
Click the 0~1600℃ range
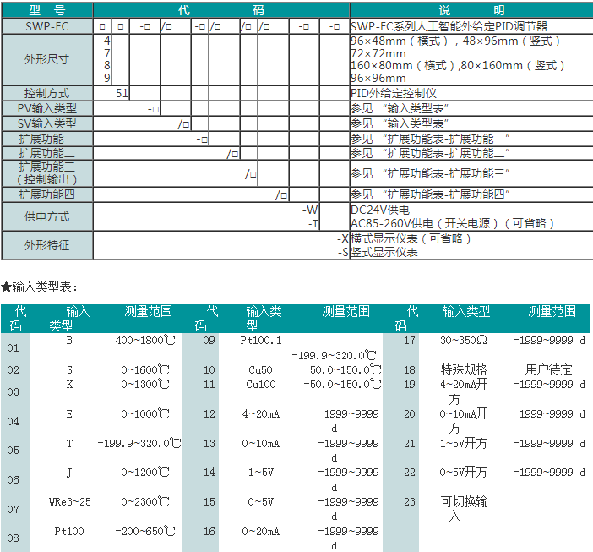[145, 369]
